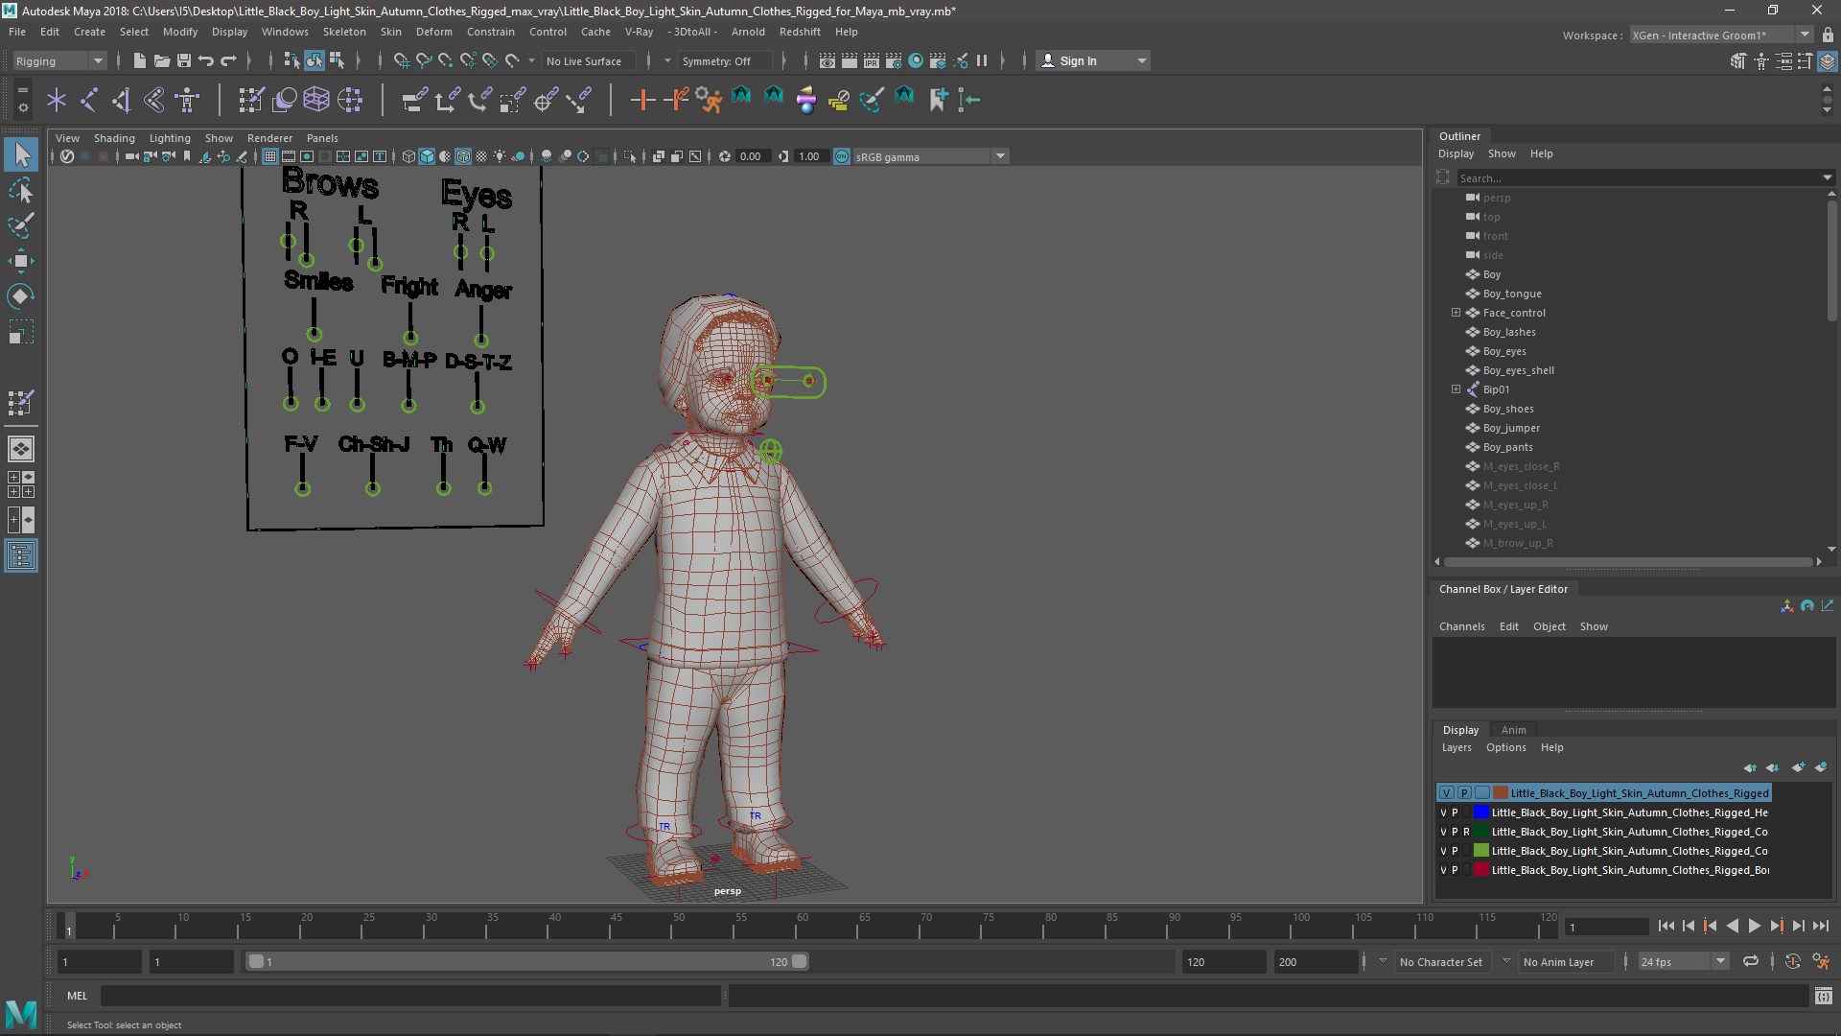Open the Deform menu
The width and height of the screenshot is (1841, 1036).
click(433, 32)
